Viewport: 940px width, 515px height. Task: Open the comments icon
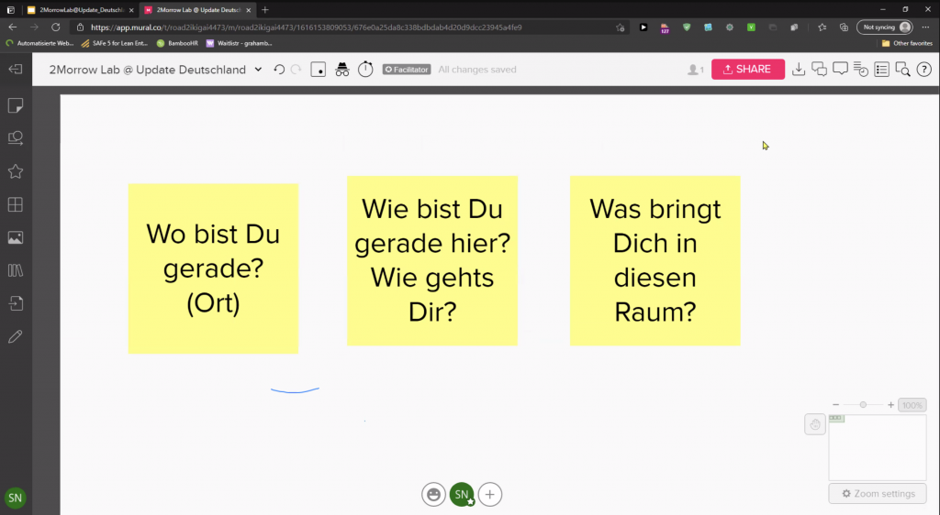click(841, 70)
